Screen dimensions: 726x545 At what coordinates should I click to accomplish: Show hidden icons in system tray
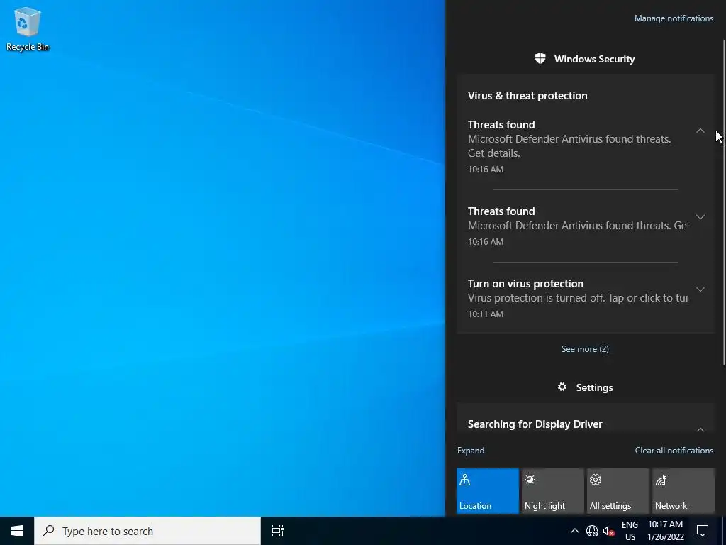(x=574, y=531)
